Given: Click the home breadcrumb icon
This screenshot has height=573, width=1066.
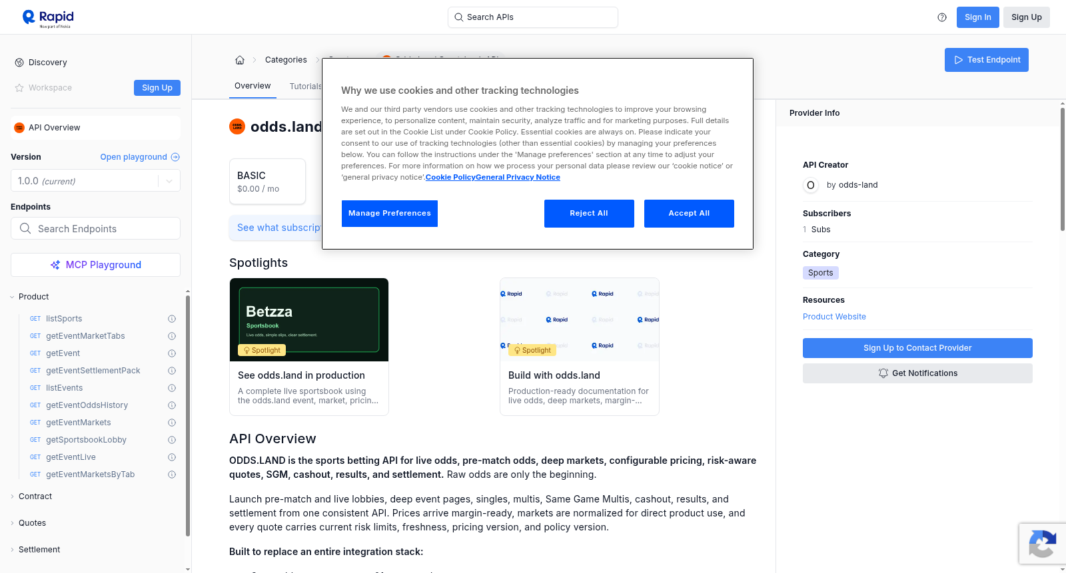Looking at the screenshot, I should 240,60.
